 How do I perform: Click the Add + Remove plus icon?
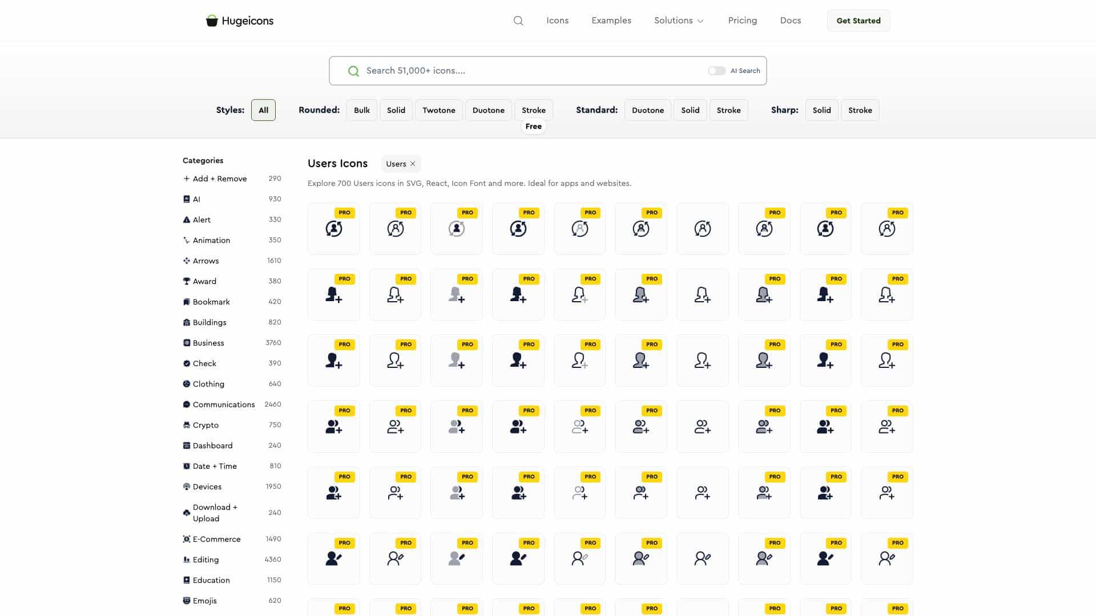pos(186,179)
